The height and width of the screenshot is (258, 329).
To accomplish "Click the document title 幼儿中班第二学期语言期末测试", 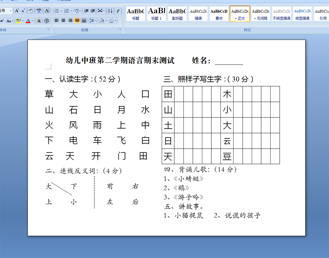I will click(x=120, y=60).
